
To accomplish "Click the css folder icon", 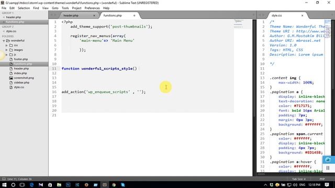I will click(x=11, y=45).
